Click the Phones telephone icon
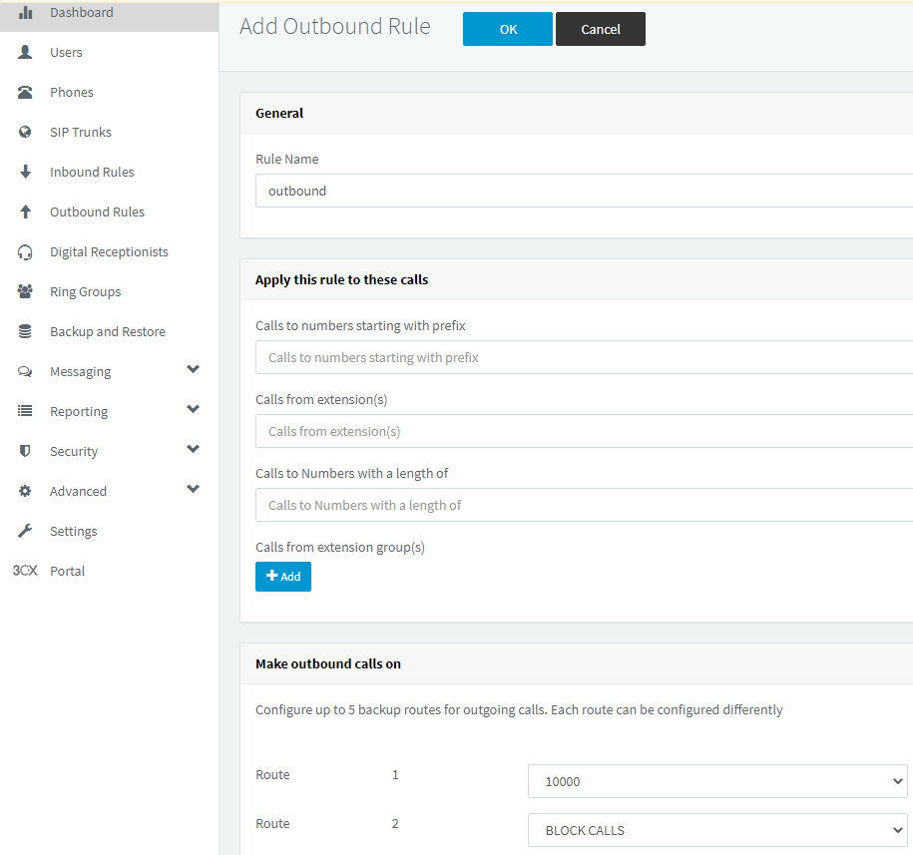The height and width of the screenshot is (855, 913). [x=25, y=92]
